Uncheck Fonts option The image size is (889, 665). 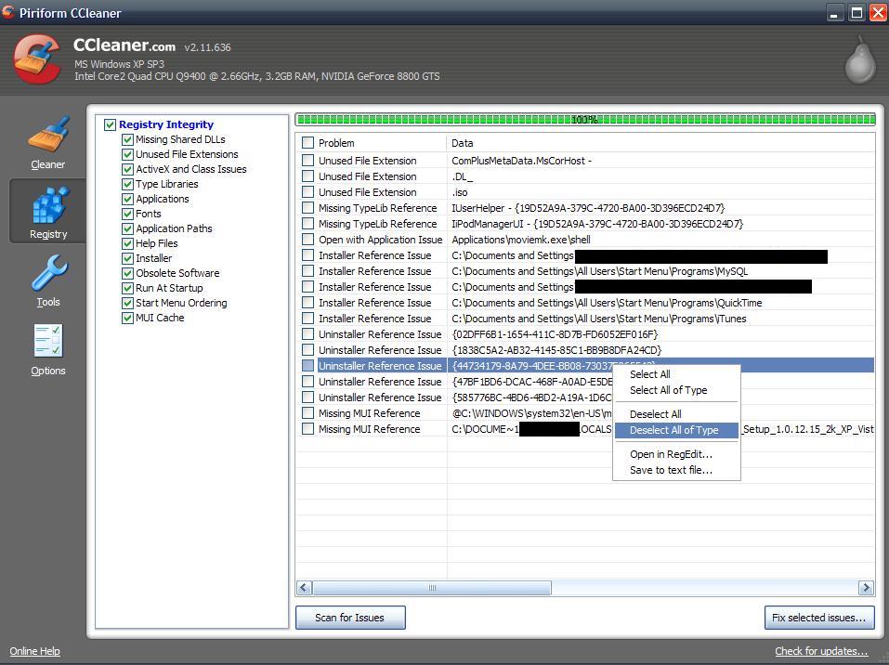[x=127, y=214]
